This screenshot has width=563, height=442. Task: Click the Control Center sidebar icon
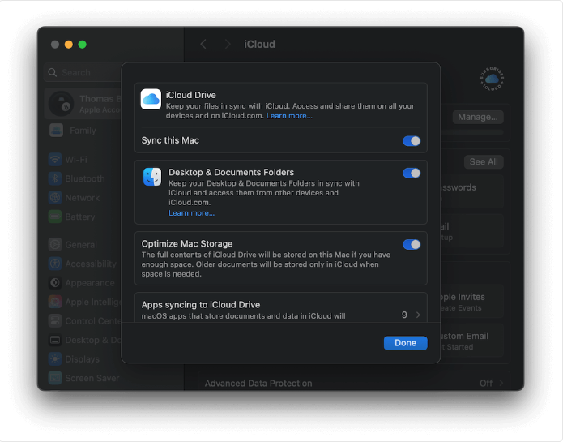[55, 321]
